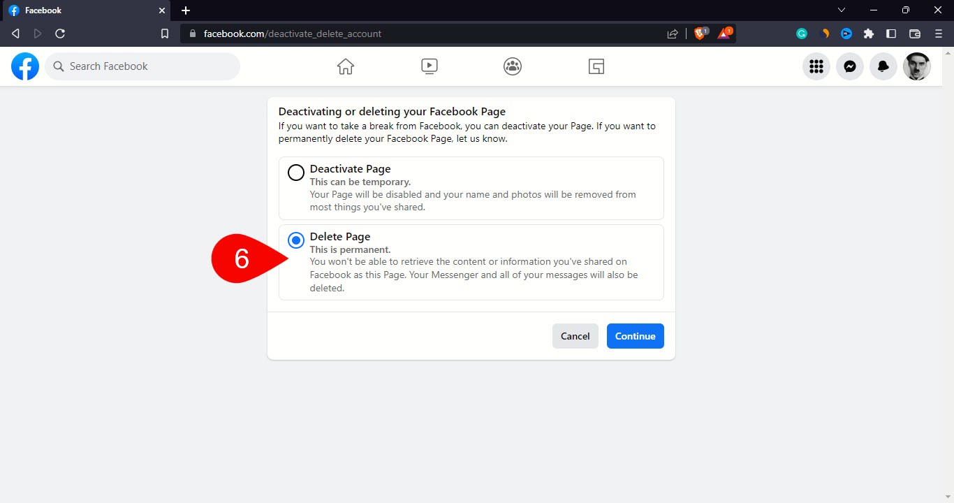
Task: Select the Delete Page radio button
Action: tap(296, 240)
